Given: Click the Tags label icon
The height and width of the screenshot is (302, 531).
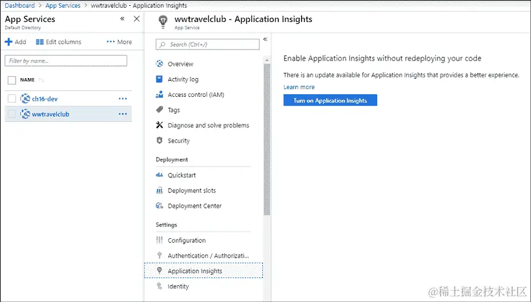Looking at the screenshot, I should pos(160,110).
